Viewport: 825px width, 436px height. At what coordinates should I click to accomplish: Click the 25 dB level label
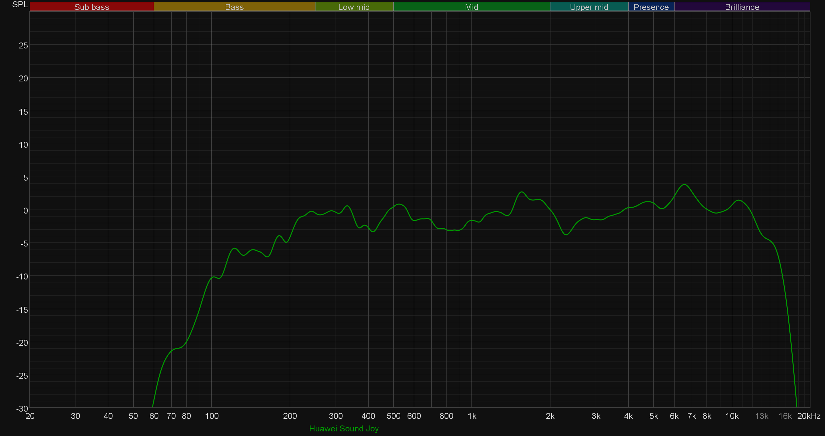coord(23,45)
